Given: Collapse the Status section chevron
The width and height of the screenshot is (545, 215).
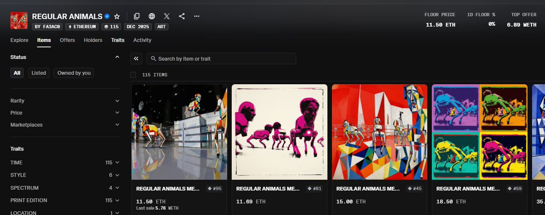Looking at the screenshot, I should pyautogui.click(x=117, y=57).
